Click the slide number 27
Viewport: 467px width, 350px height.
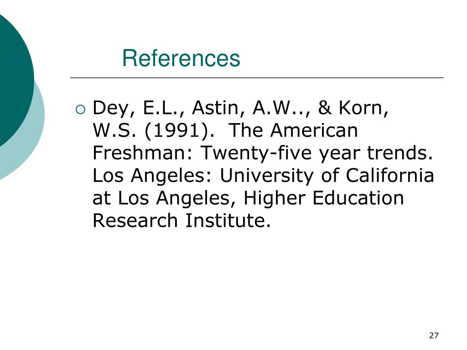click(434, 335)
